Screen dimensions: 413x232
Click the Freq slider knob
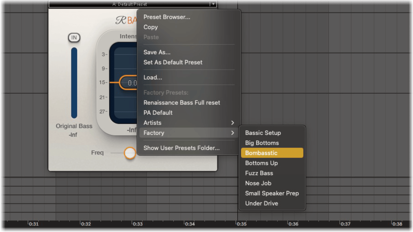click(130, 153)
